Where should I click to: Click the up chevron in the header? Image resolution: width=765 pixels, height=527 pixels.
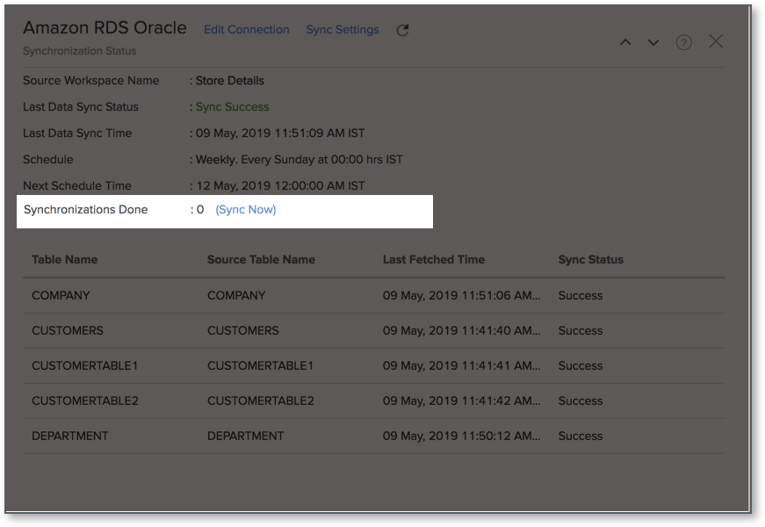click(625, 42)
